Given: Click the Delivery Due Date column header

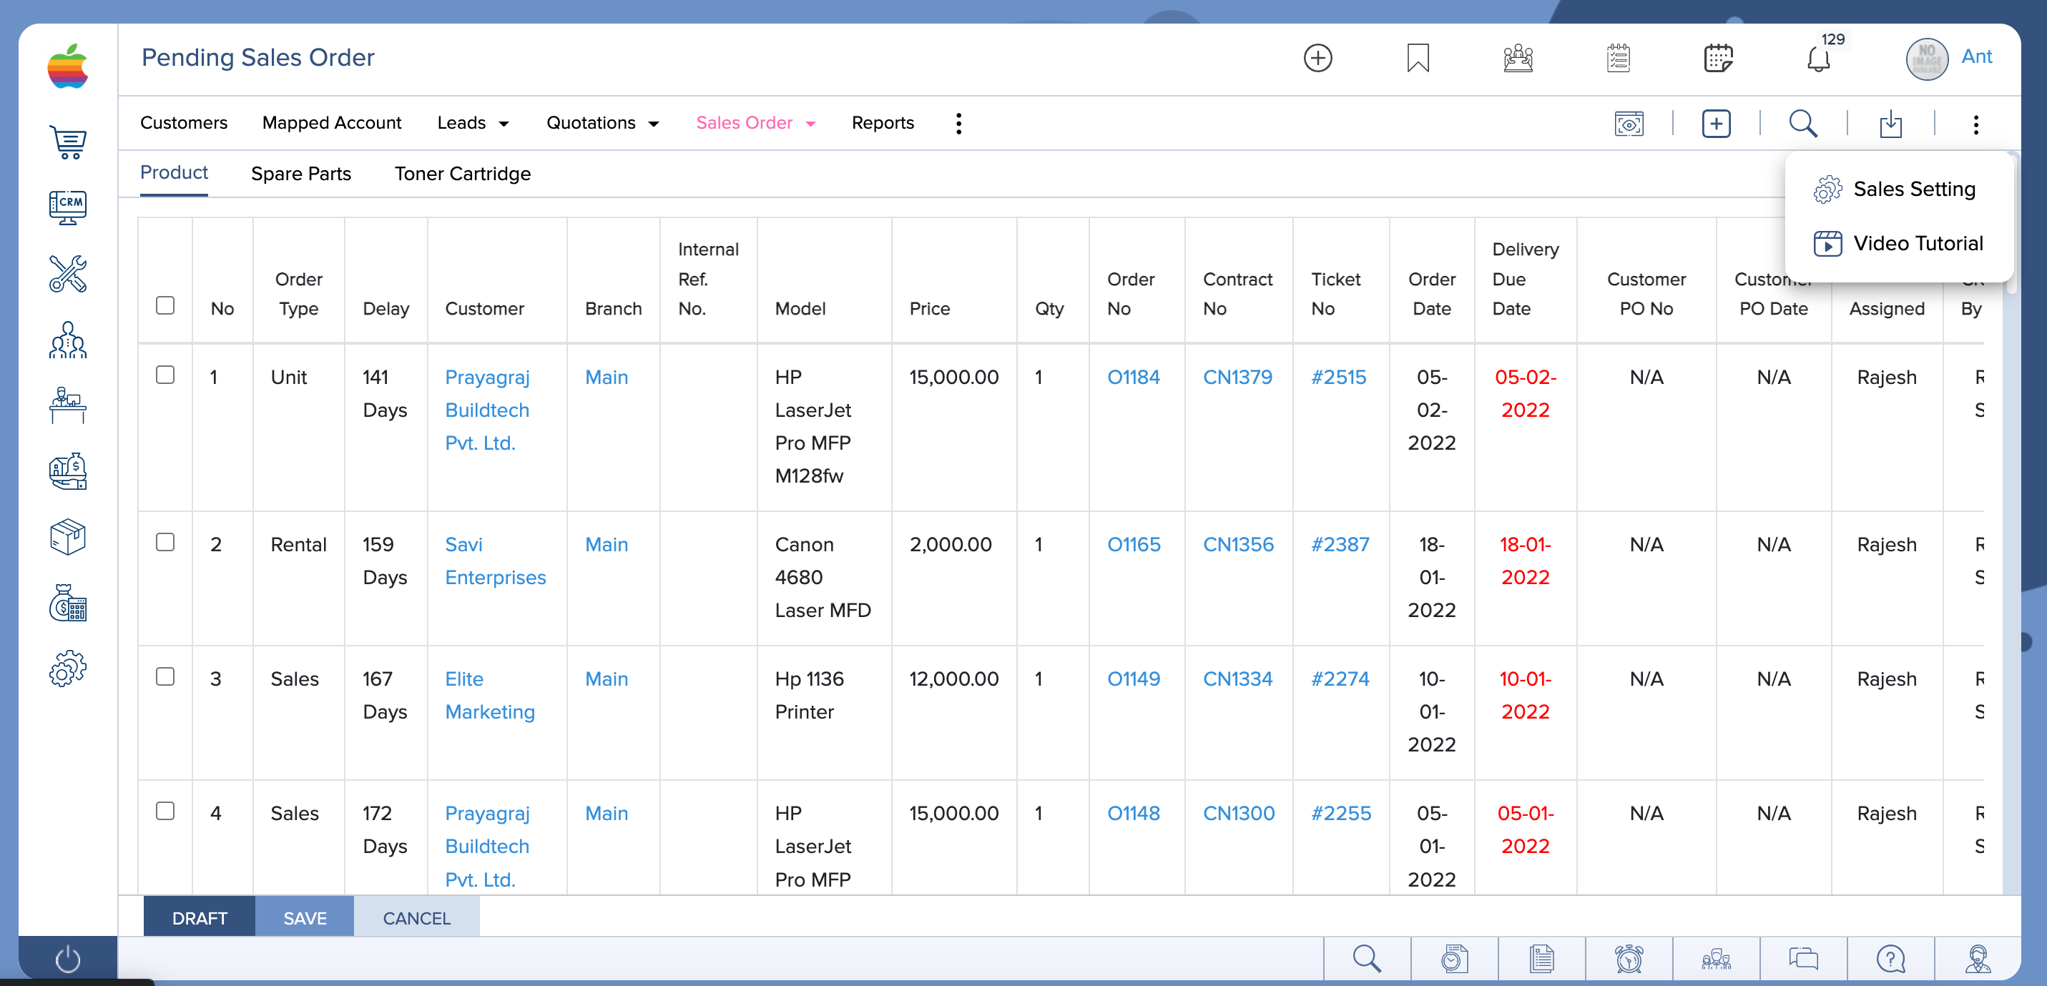Looking at the screenshot, I should click(x=1525, y=279).
